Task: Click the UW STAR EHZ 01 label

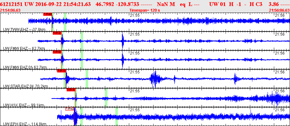Action: coord(25,86)
